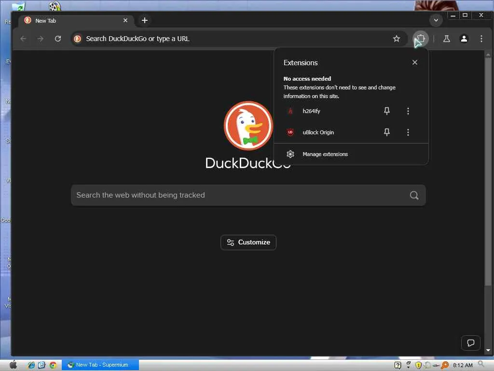Viewport: 494px width, 371px height.
Task: Open the browser three-dot main menu
Action: pos(481,39)
